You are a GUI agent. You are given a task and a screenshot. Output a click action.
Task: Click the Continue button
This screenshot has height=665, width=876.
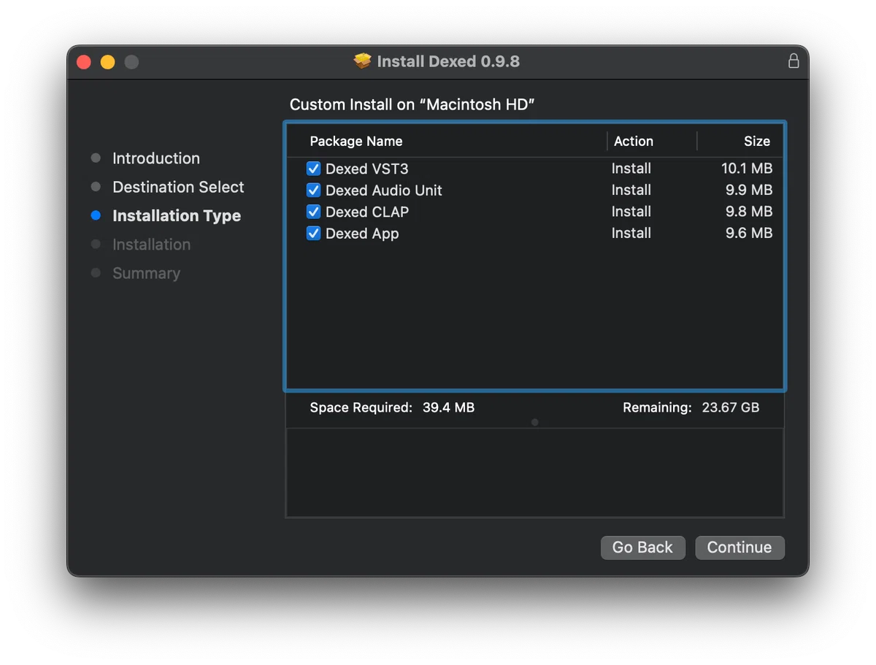coord(739,547)
